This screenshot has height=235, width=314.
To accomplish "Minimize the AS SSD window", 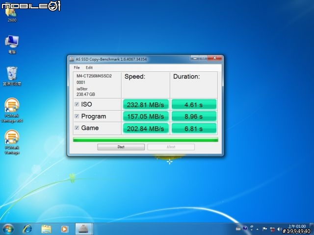I will point(195,58).
